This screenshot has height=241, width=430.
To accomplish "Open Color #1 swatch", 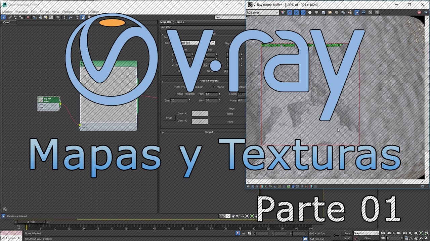I will click(200, 114).
